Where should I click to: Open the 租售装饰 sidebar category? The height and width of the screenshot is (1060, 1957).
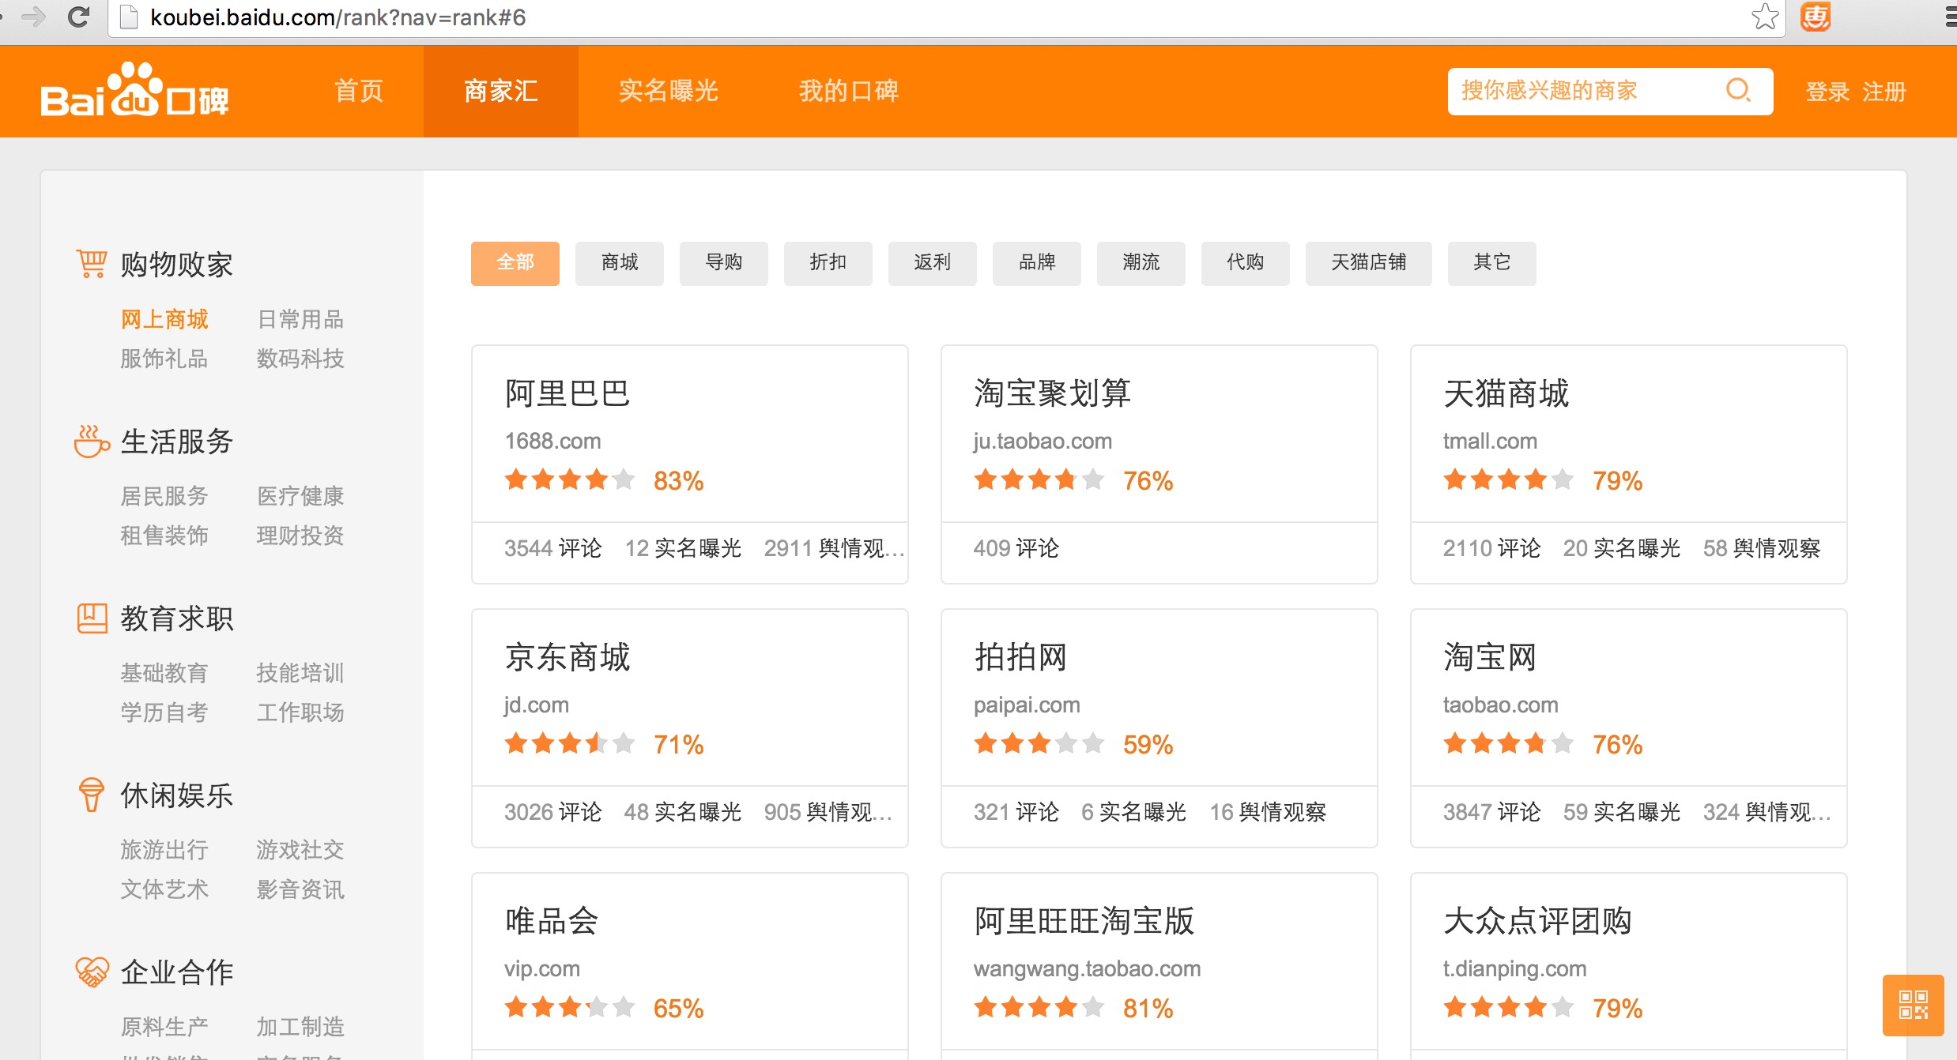(x=164, y=536)
